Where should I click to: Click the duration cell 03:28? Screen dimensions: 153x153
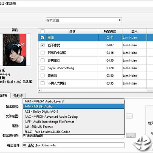pos(110,68)
